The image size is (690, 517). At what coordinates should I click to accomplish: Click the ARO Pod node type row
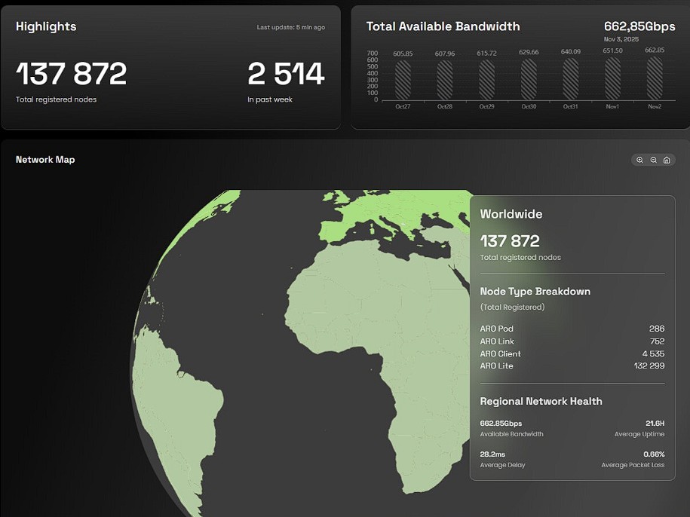coord(572,329)
